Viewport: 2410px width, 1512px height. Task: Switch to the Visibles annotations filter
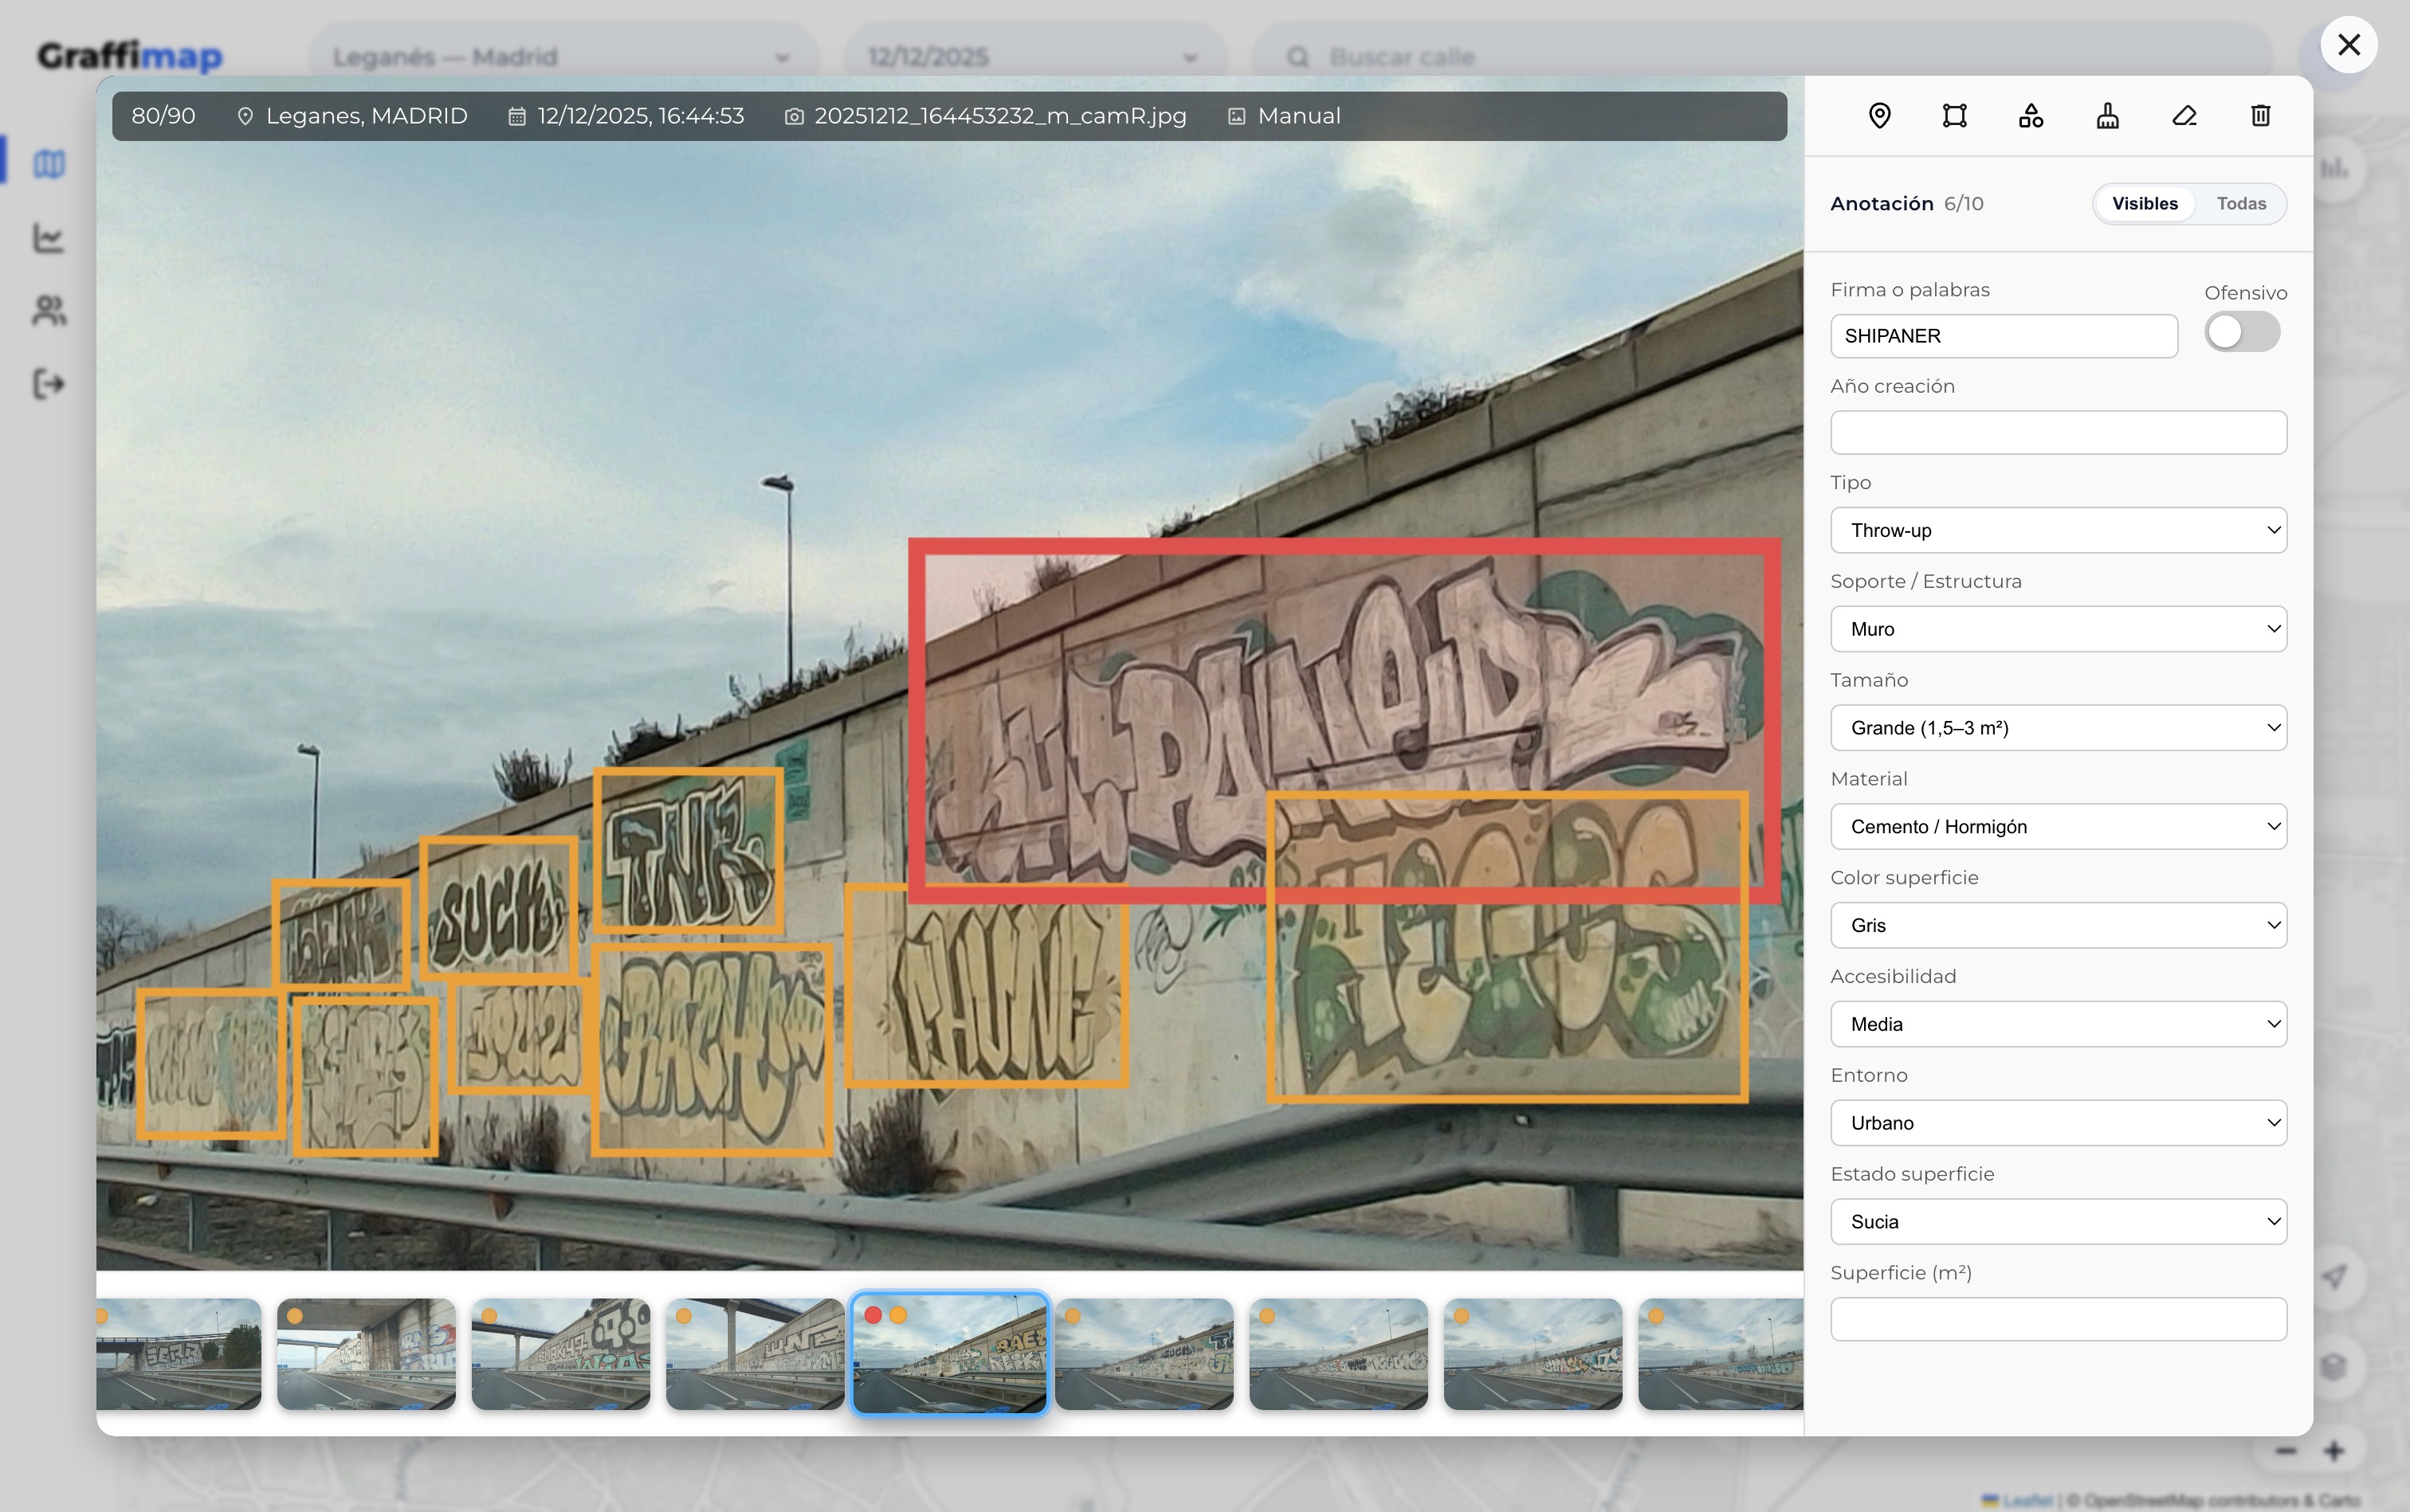[2144, 204]
